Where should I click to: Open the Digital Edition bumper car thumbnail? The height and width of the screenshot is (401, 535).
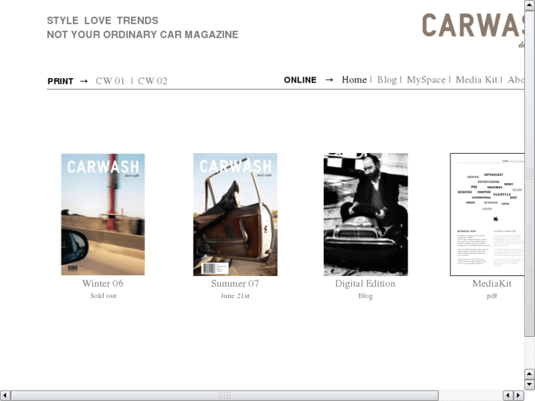pos(366,214)
